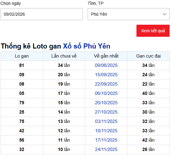Select lo gan number 08
This screenshot has width=172, height=157.
(x=22, y=84)
